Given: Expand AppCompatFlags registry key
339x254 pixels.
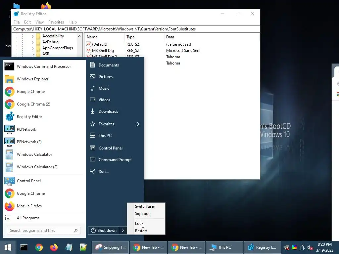Looking at the screenshot, I should click(32, 48).
